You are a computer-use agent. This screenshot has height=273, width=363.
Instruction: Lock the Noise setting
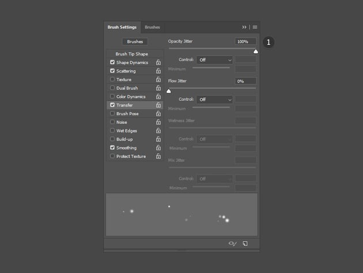[158, 122]
